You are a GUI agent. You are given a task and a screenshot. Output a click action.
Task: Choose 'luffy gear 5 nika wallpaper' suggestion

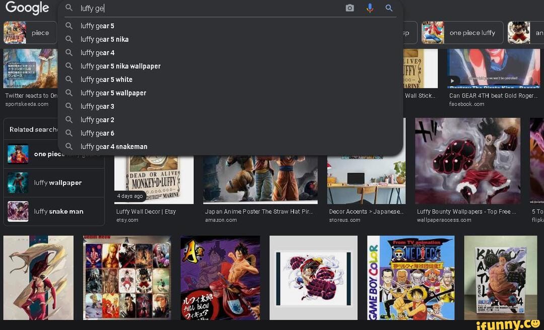121,66
